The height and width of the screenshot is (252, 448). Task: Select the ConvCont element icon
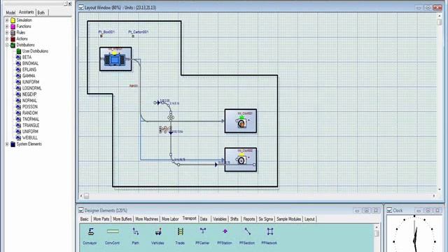click(x=113, y=232)
